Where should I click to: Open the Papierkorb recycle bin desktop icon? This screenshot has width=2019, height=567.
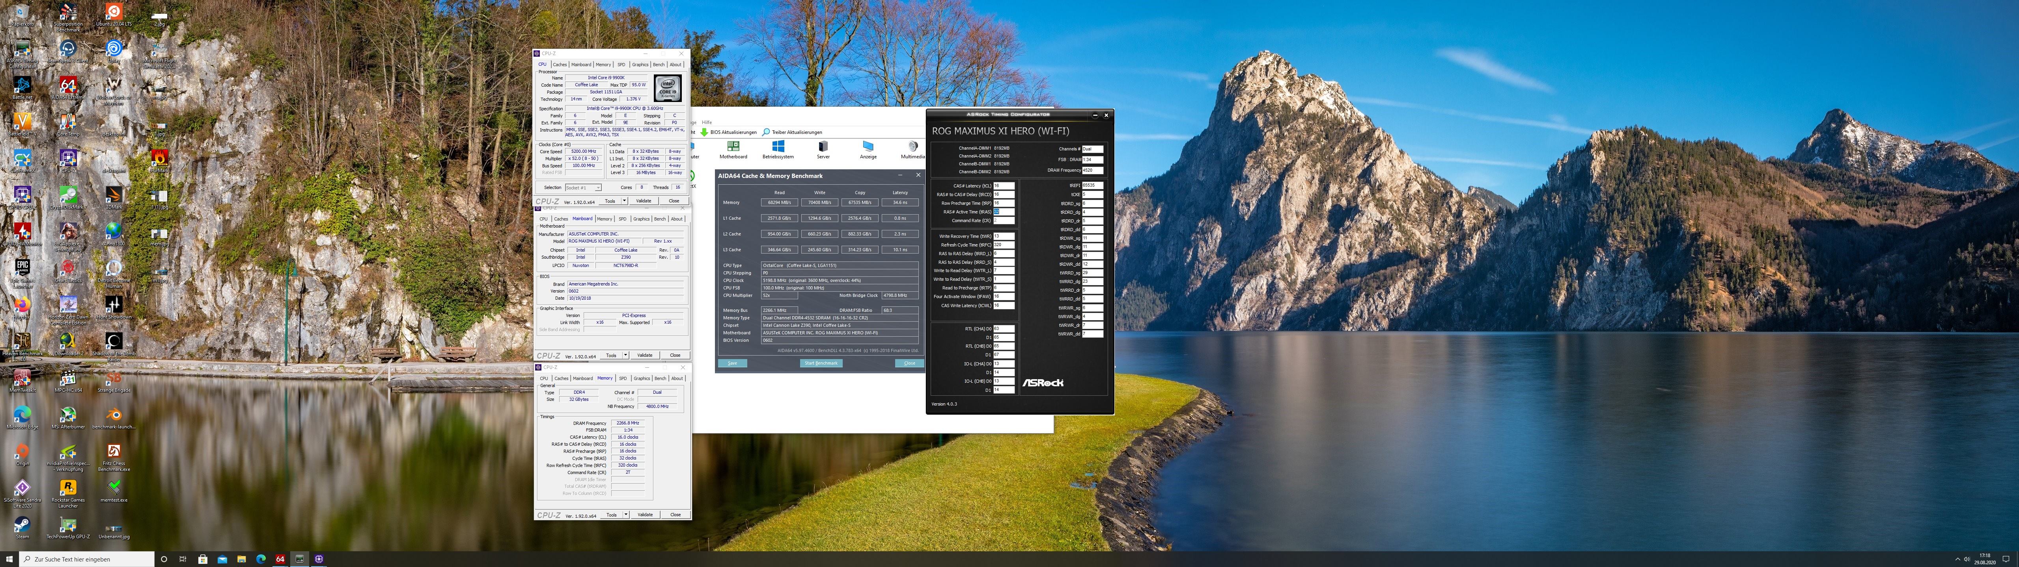pyautogui.click(x=22, y=15)
